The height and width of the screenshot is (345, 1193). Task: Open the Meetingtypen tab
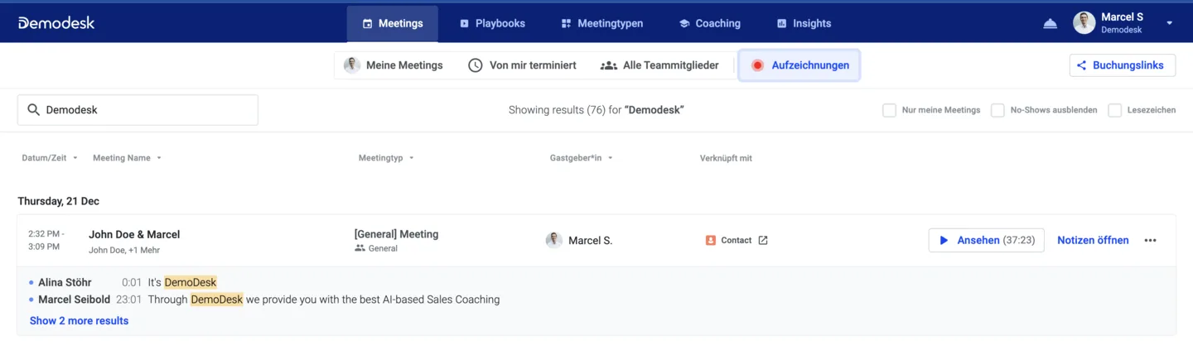click(601, 23)
